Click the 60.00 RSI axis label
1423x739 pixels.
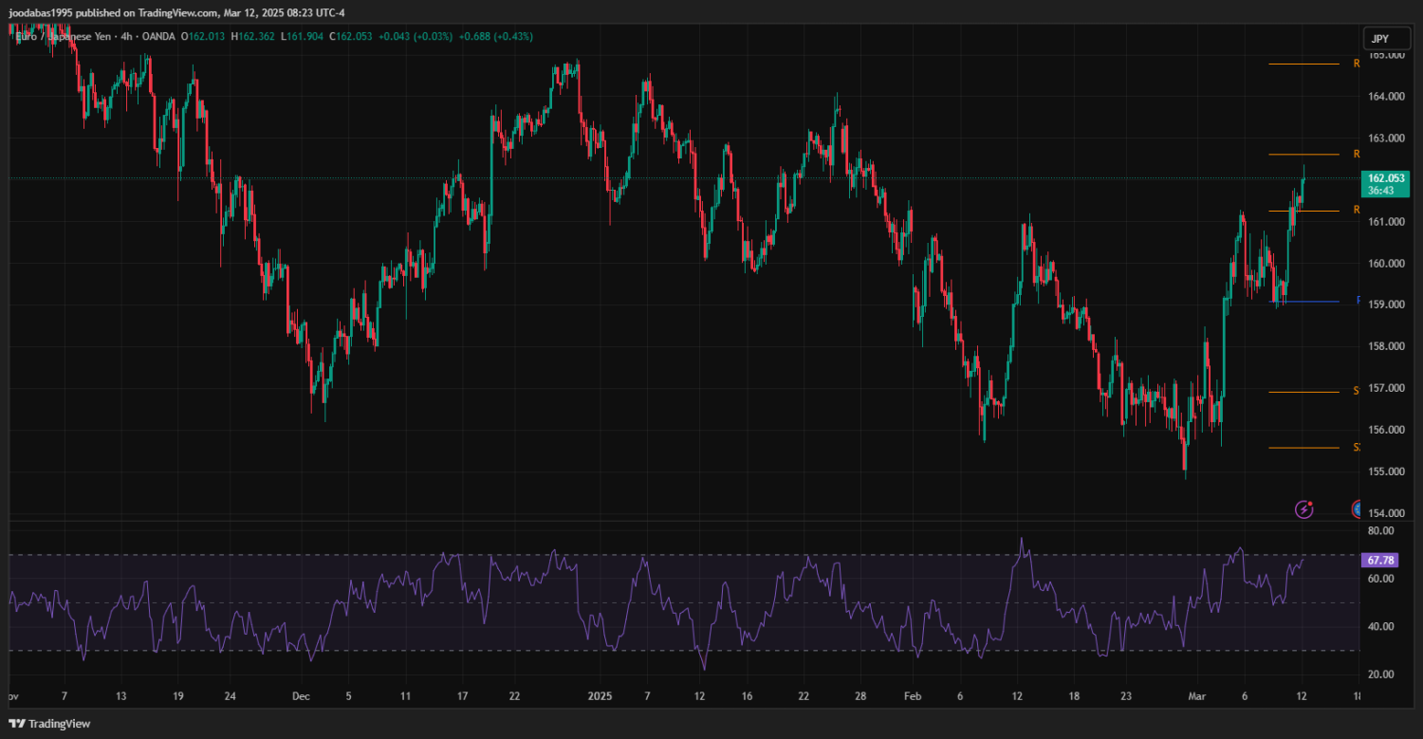tap(1381, 579)
